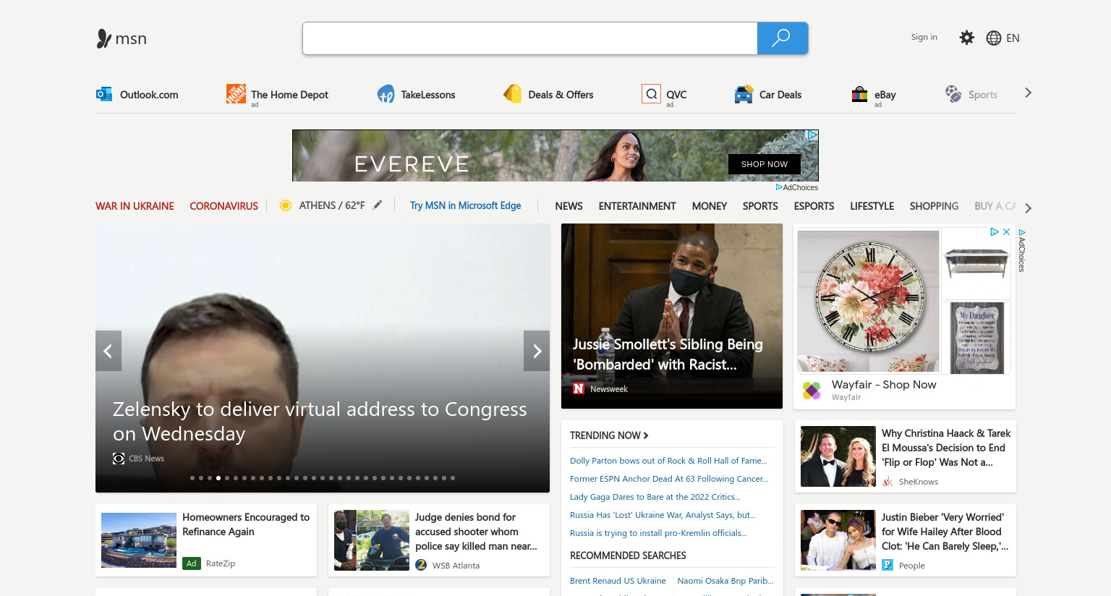The image size is (1111, 596).
Task: Click the Car Deals car icon
Action: click(x=744, y=94)
